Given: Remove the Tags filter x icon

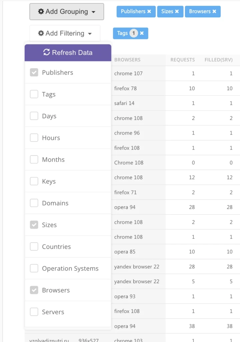Looking at the screenshot, I should 142,33.
